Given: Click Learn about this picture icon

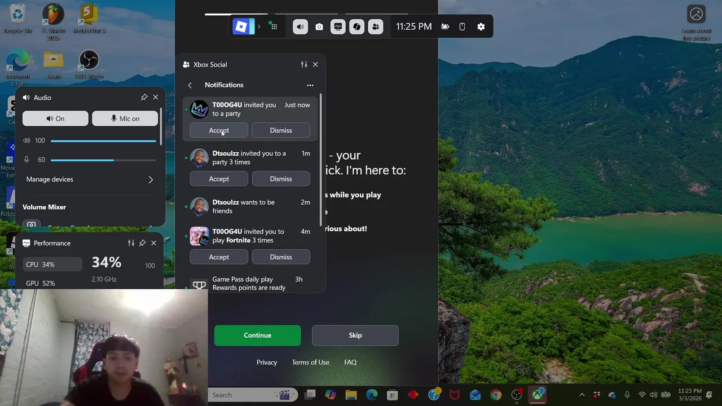Looking at the screenshot, I should [x=697, y=23].
